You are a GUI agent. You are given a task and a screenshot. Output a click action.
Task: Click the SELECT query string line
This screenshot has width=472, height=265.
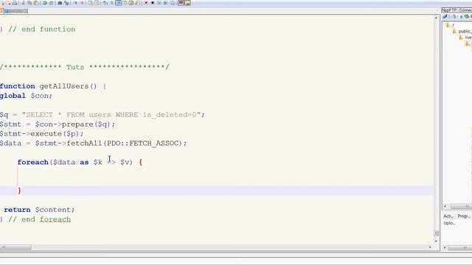[103, 115]
